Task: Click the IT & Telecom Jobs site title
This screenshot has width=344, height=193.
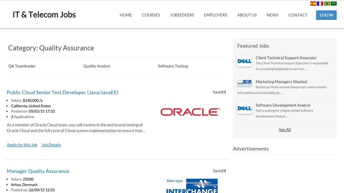Action: [x=44, y=15]
